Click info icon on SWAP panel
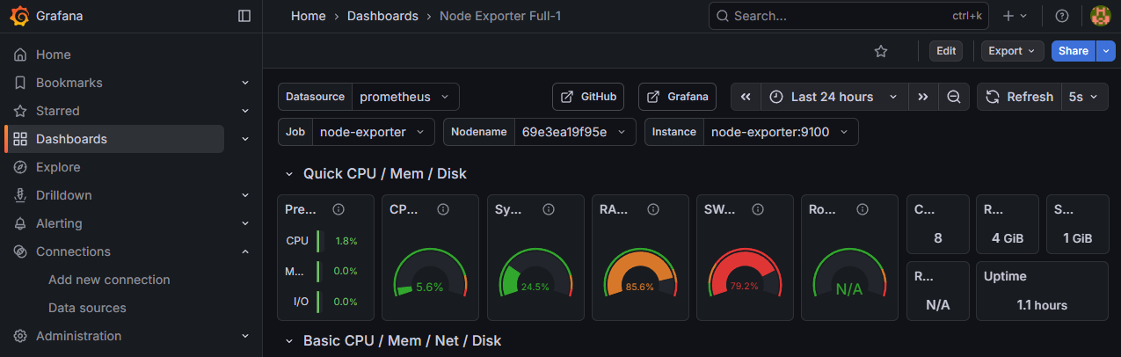The height and width of the screenshot is (357, 1121). (758, 209)
